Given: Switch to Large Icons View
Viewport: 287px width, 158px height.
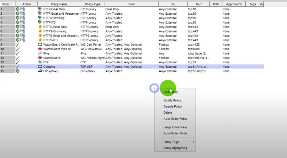Looking at the screenshot, I should point(175,127).
